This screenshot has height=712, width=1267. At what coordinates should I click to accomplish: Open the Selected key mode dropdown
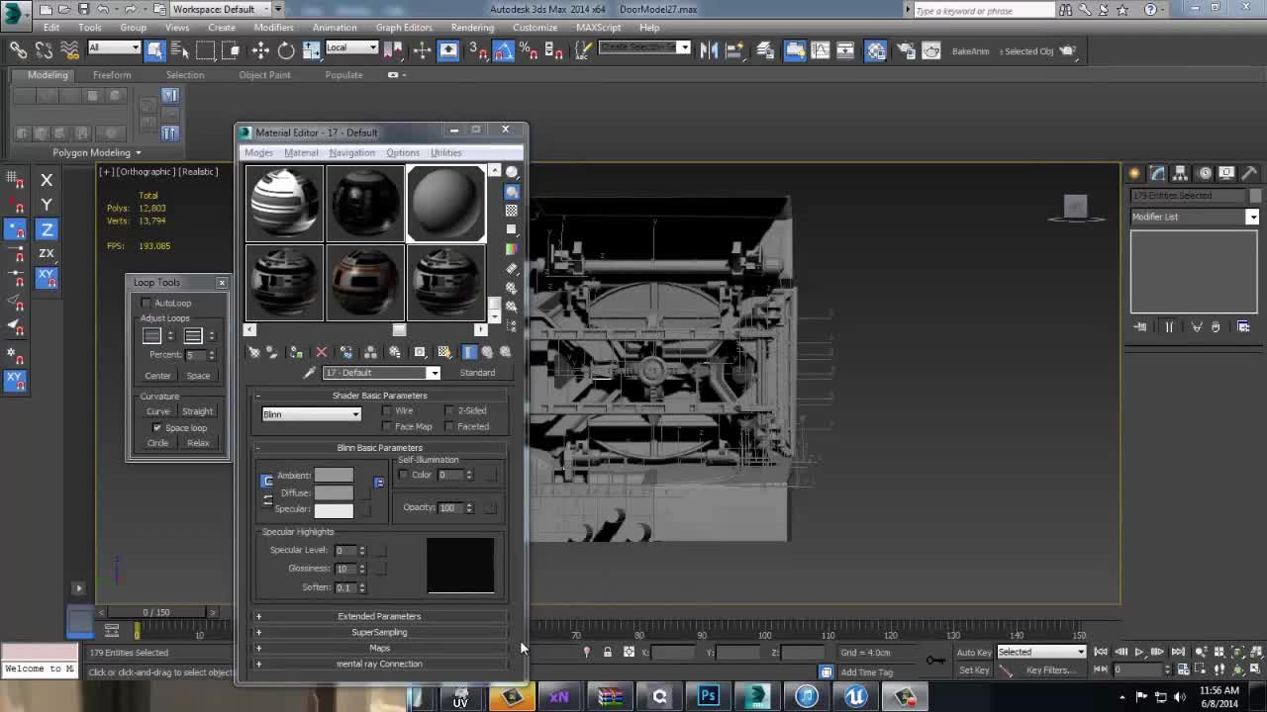tap(1041, 652)
